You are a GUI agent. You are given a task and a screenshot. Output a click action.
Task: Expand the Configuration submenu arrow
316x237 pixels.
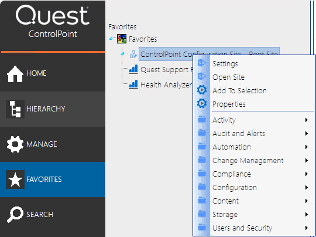point(307,188)
